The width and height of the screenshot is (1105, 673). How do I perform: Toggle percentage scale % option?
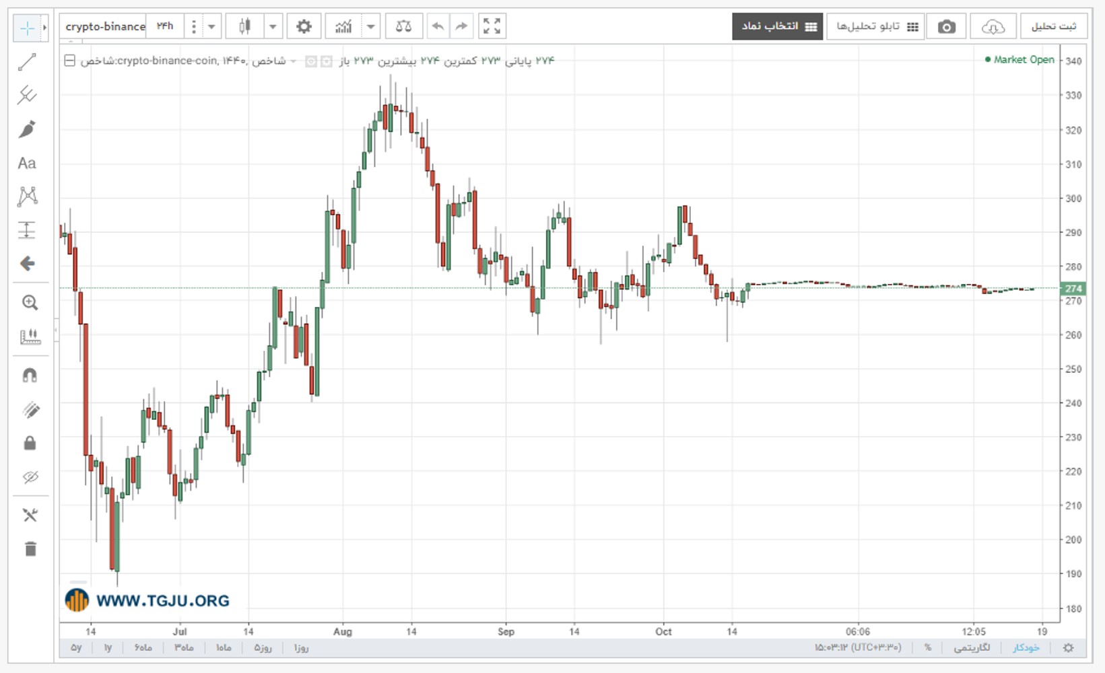928,647
